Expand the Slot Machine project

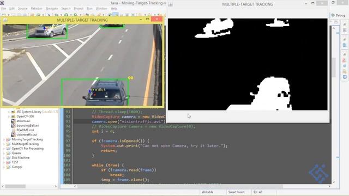(x=4, y=157)
